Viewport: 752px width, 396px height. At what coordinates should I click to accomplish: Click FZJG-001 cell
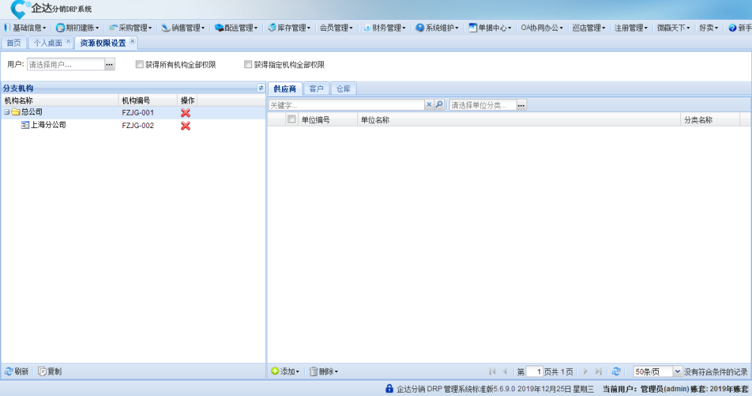coord(138,113)
